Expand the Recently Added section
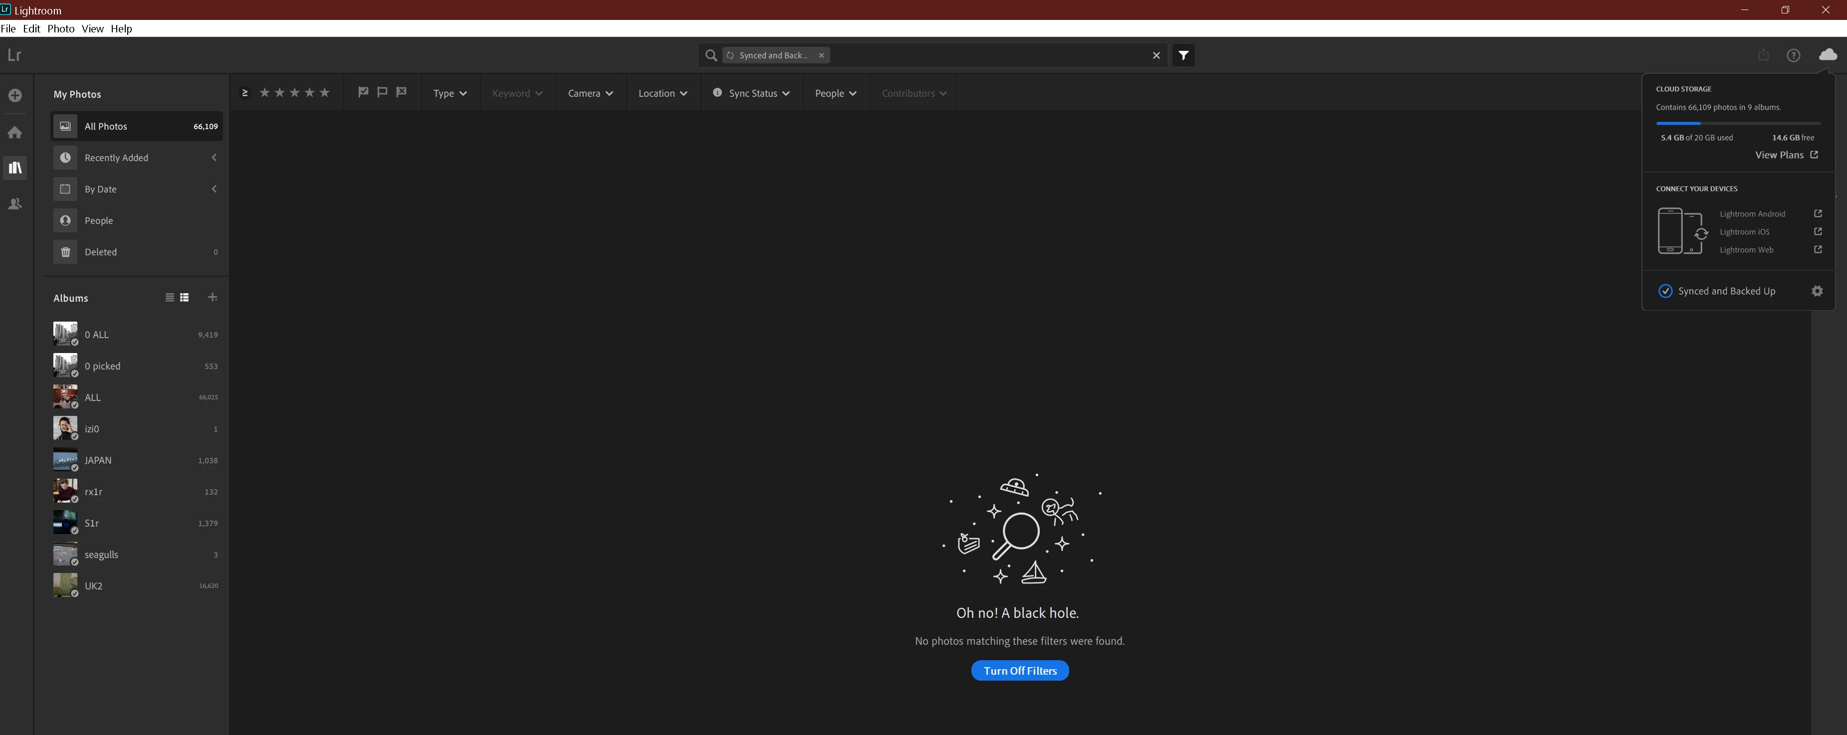Viewport: 1847px width, 735px height. point(214,158)
